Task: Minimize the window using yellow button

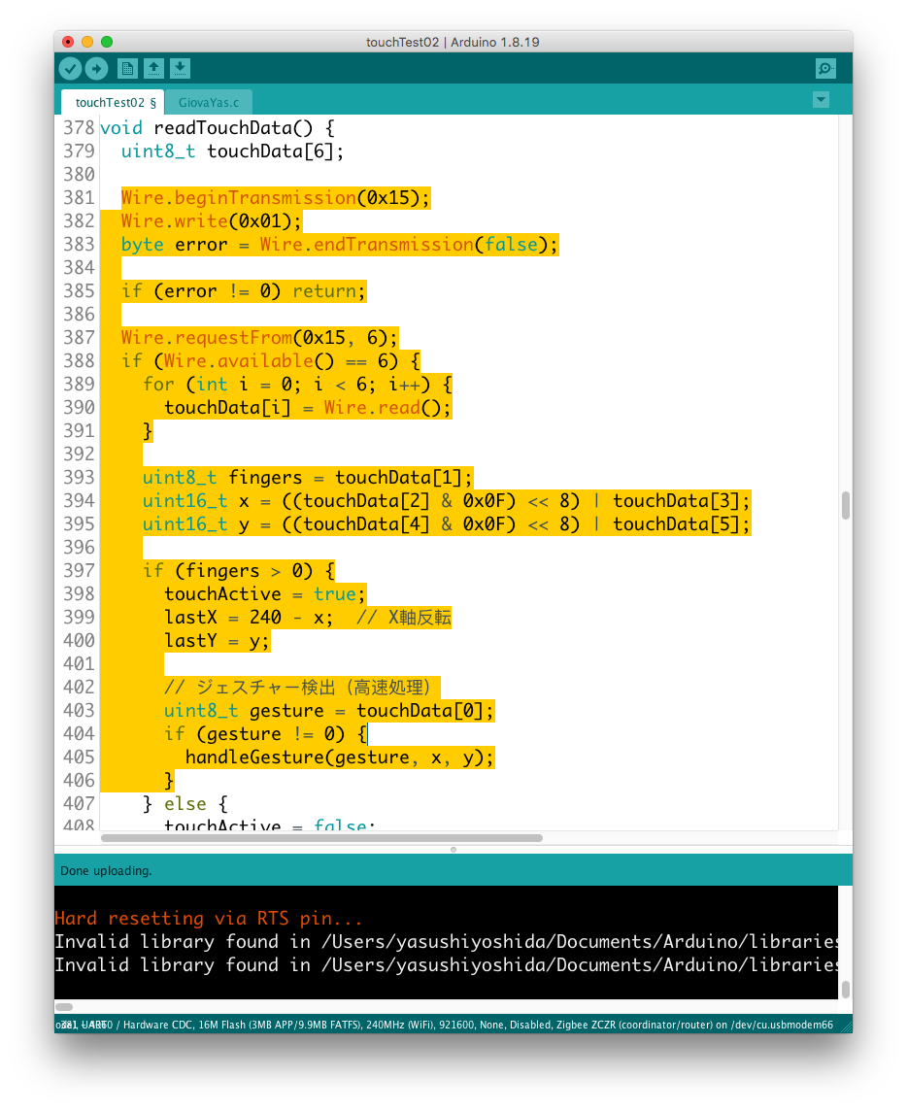Action: pos(87,42)
